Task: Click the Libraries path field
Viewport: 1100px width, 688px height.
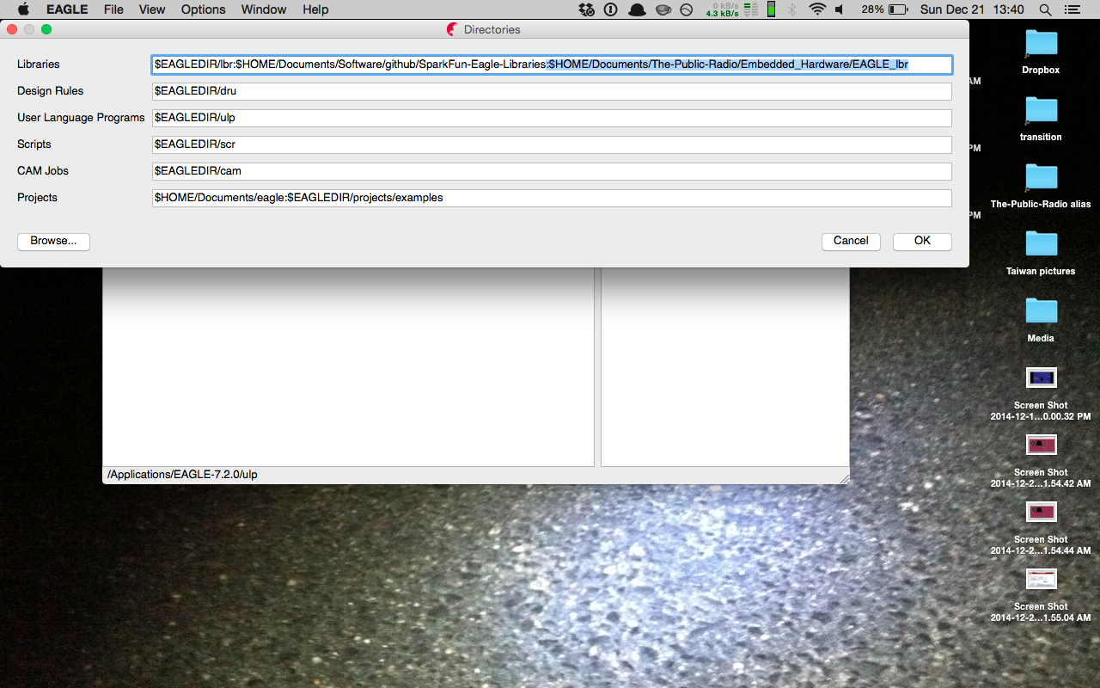Action: pyautogui.click(x=552, y=64)
